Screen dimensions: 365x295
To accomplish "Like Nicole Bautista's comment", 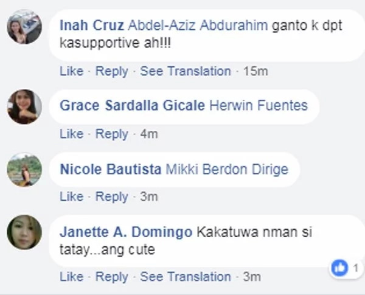I will pos(71,196).
